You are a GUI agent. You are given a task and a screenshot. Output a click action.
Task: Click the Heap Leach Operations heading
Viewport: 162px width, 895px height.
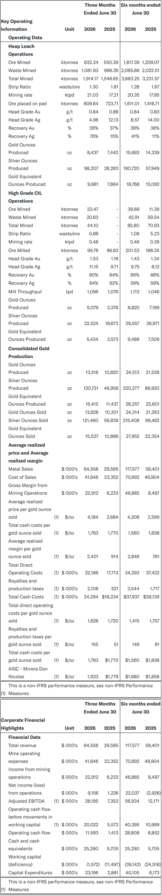pos(21,50)
